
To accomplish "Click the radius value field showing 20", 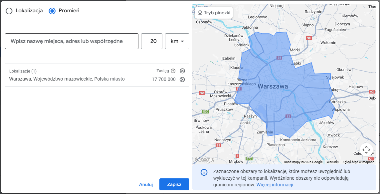I will click(x=152, y=41).
